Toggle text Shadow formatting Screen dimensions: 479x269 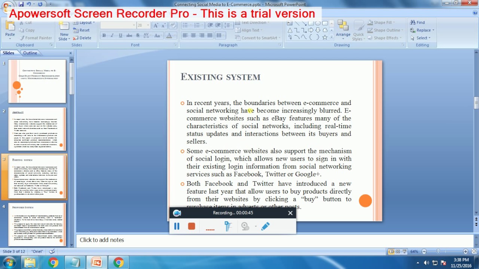pyautogui.click(x=138, y=35)
